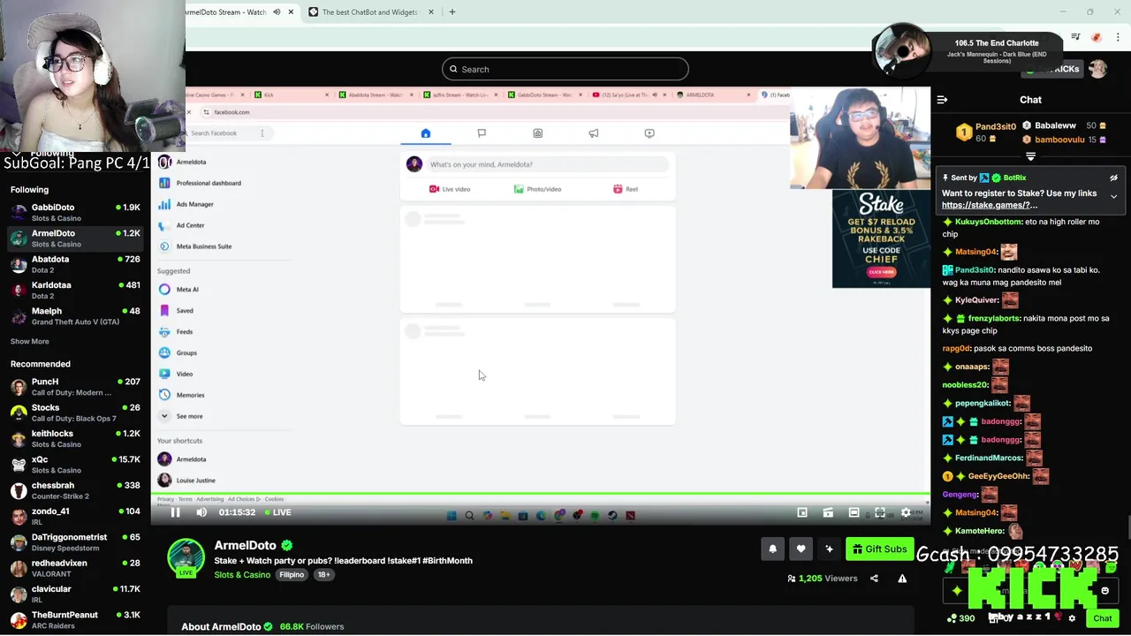Click Pand3sit0 top gifter name
Screen dimensions: 1131x636
pyautogui.click(x=996, y=127)
